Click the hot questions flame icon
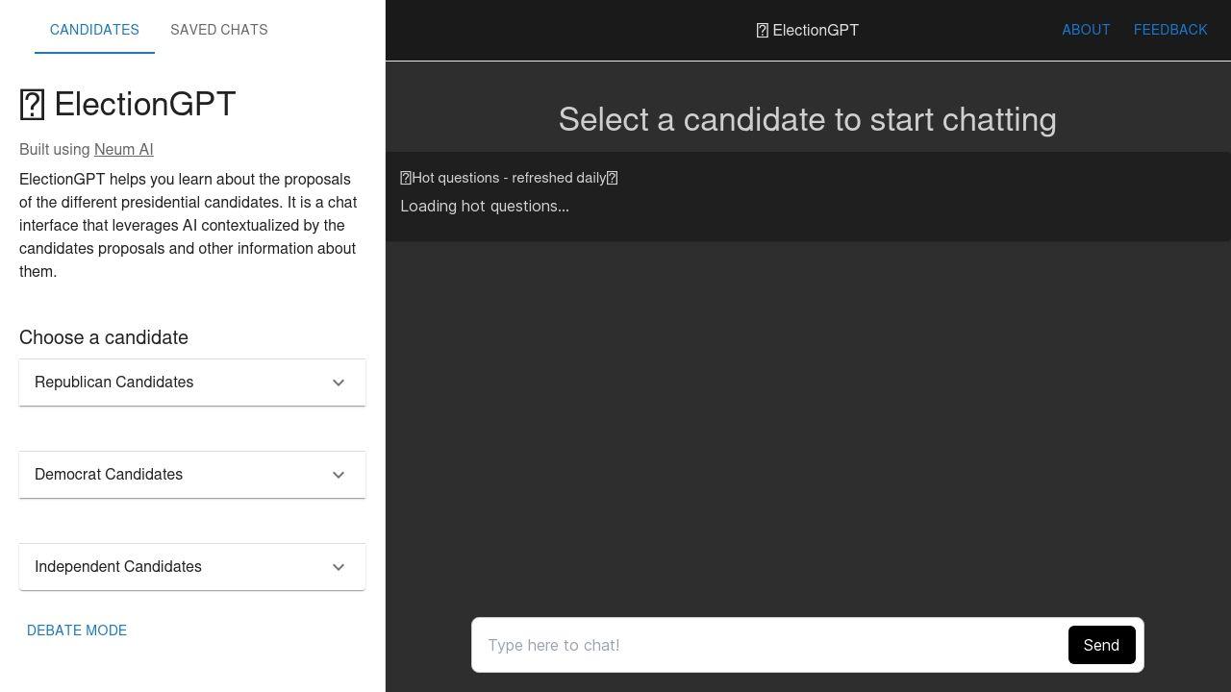This screenshot has height=692, width=1231. (x=407, y=178)
